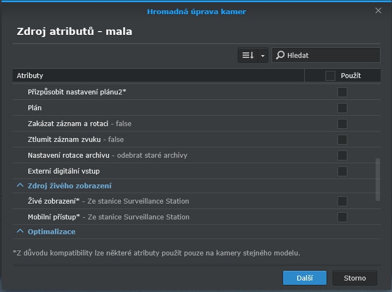Open the sort options dropdown arrow
This screenshot has height=292, width=392.
coord(263,55)
